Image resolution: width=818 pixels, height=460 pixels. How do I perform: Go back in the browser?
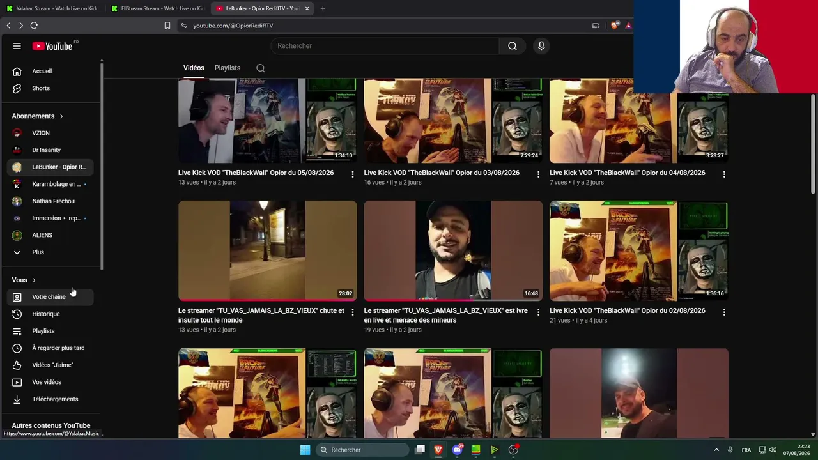click(x=8, y=26)
